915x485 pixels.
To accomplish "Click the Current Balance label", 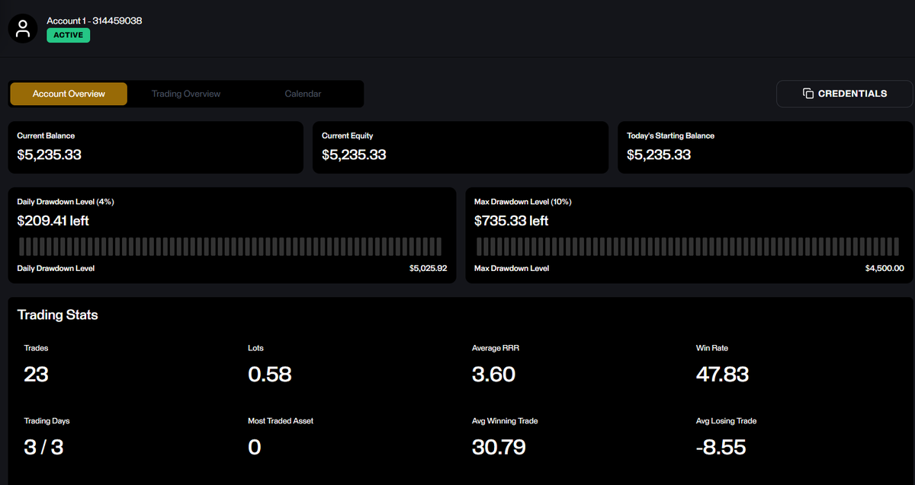I will (46, 136).
